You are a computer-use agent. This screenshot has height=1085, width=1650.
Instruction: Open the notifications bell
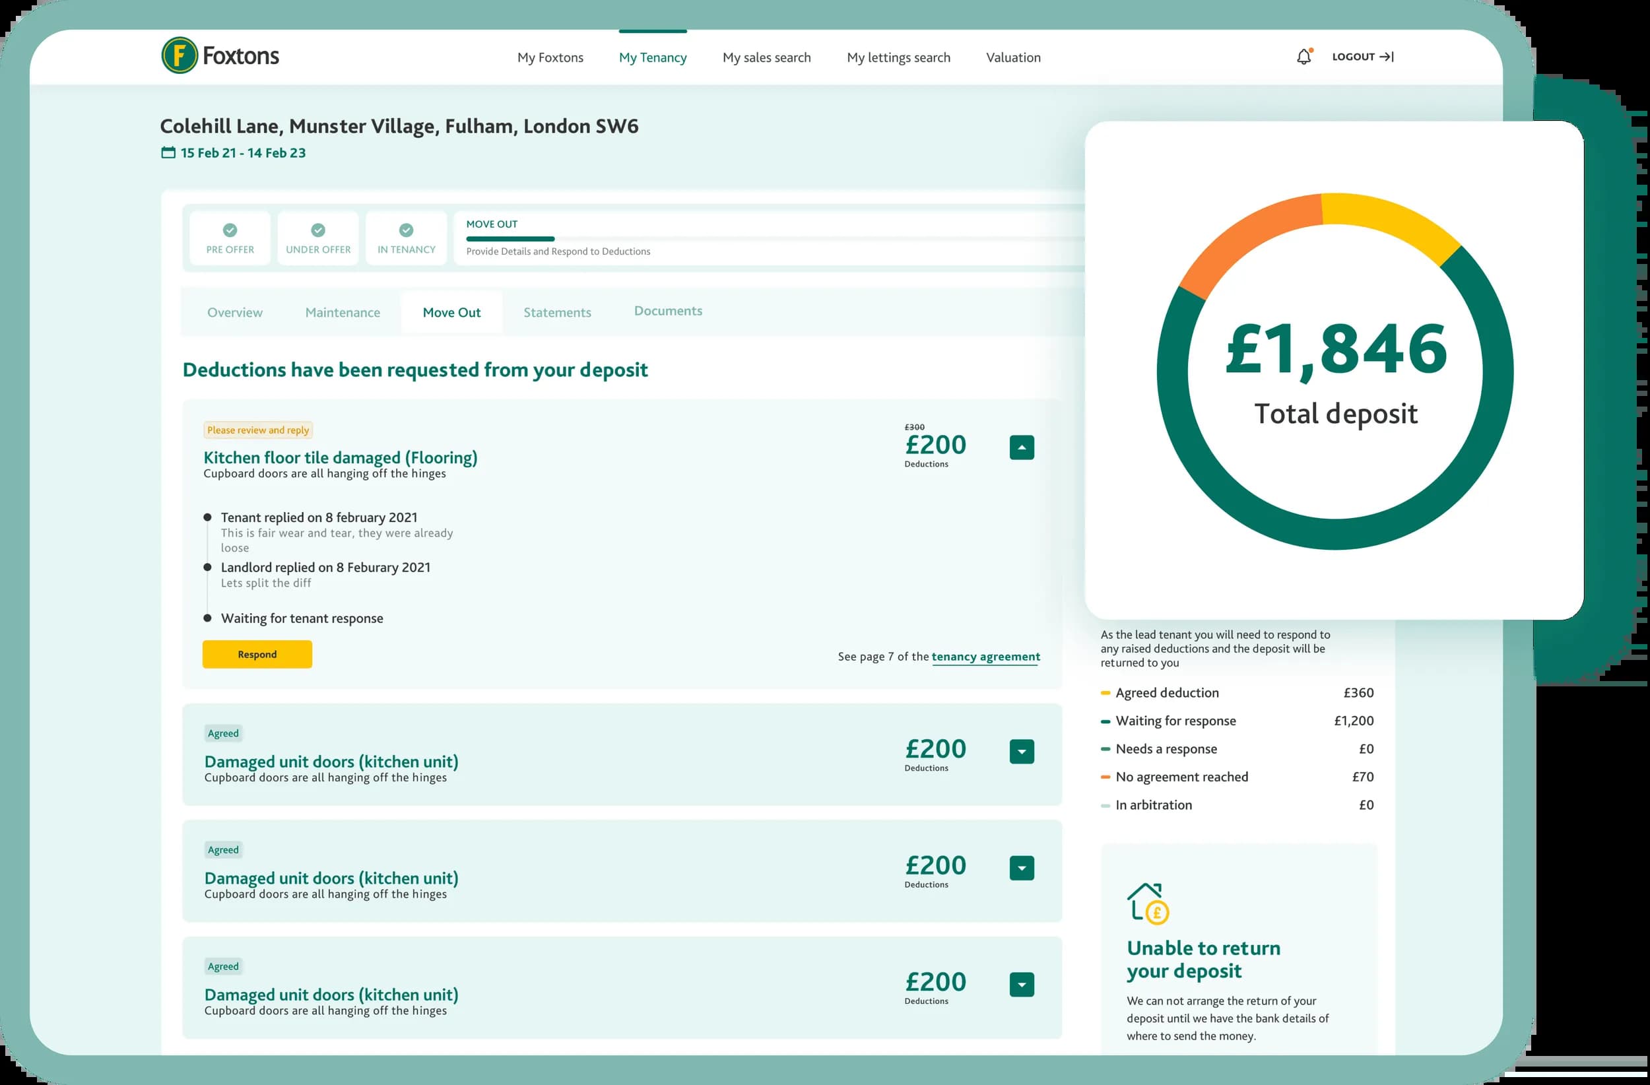1303,57
